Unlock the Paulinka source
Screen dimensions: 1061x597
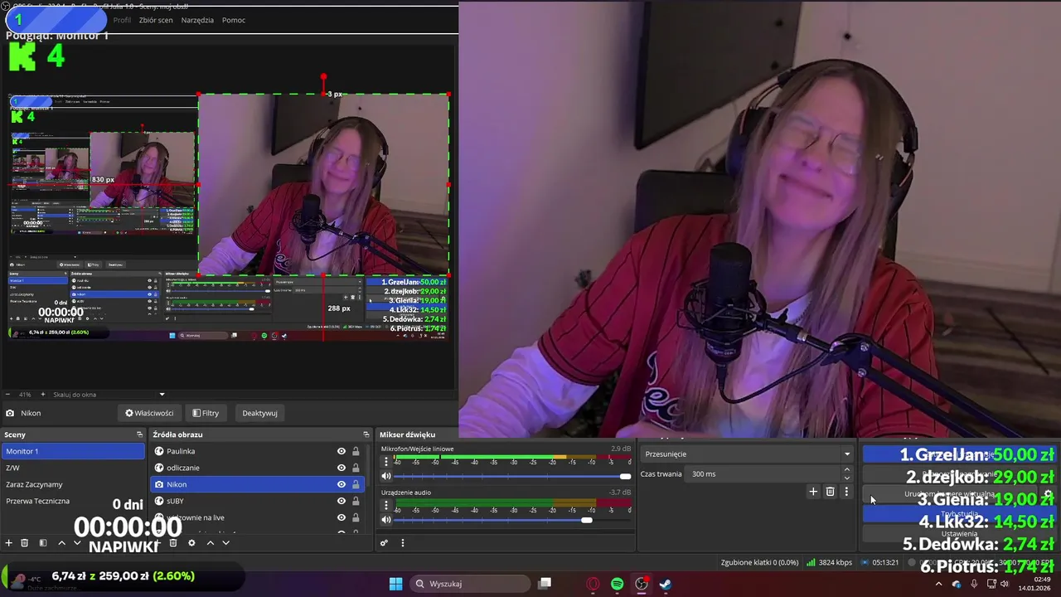(x=356, y=451)
